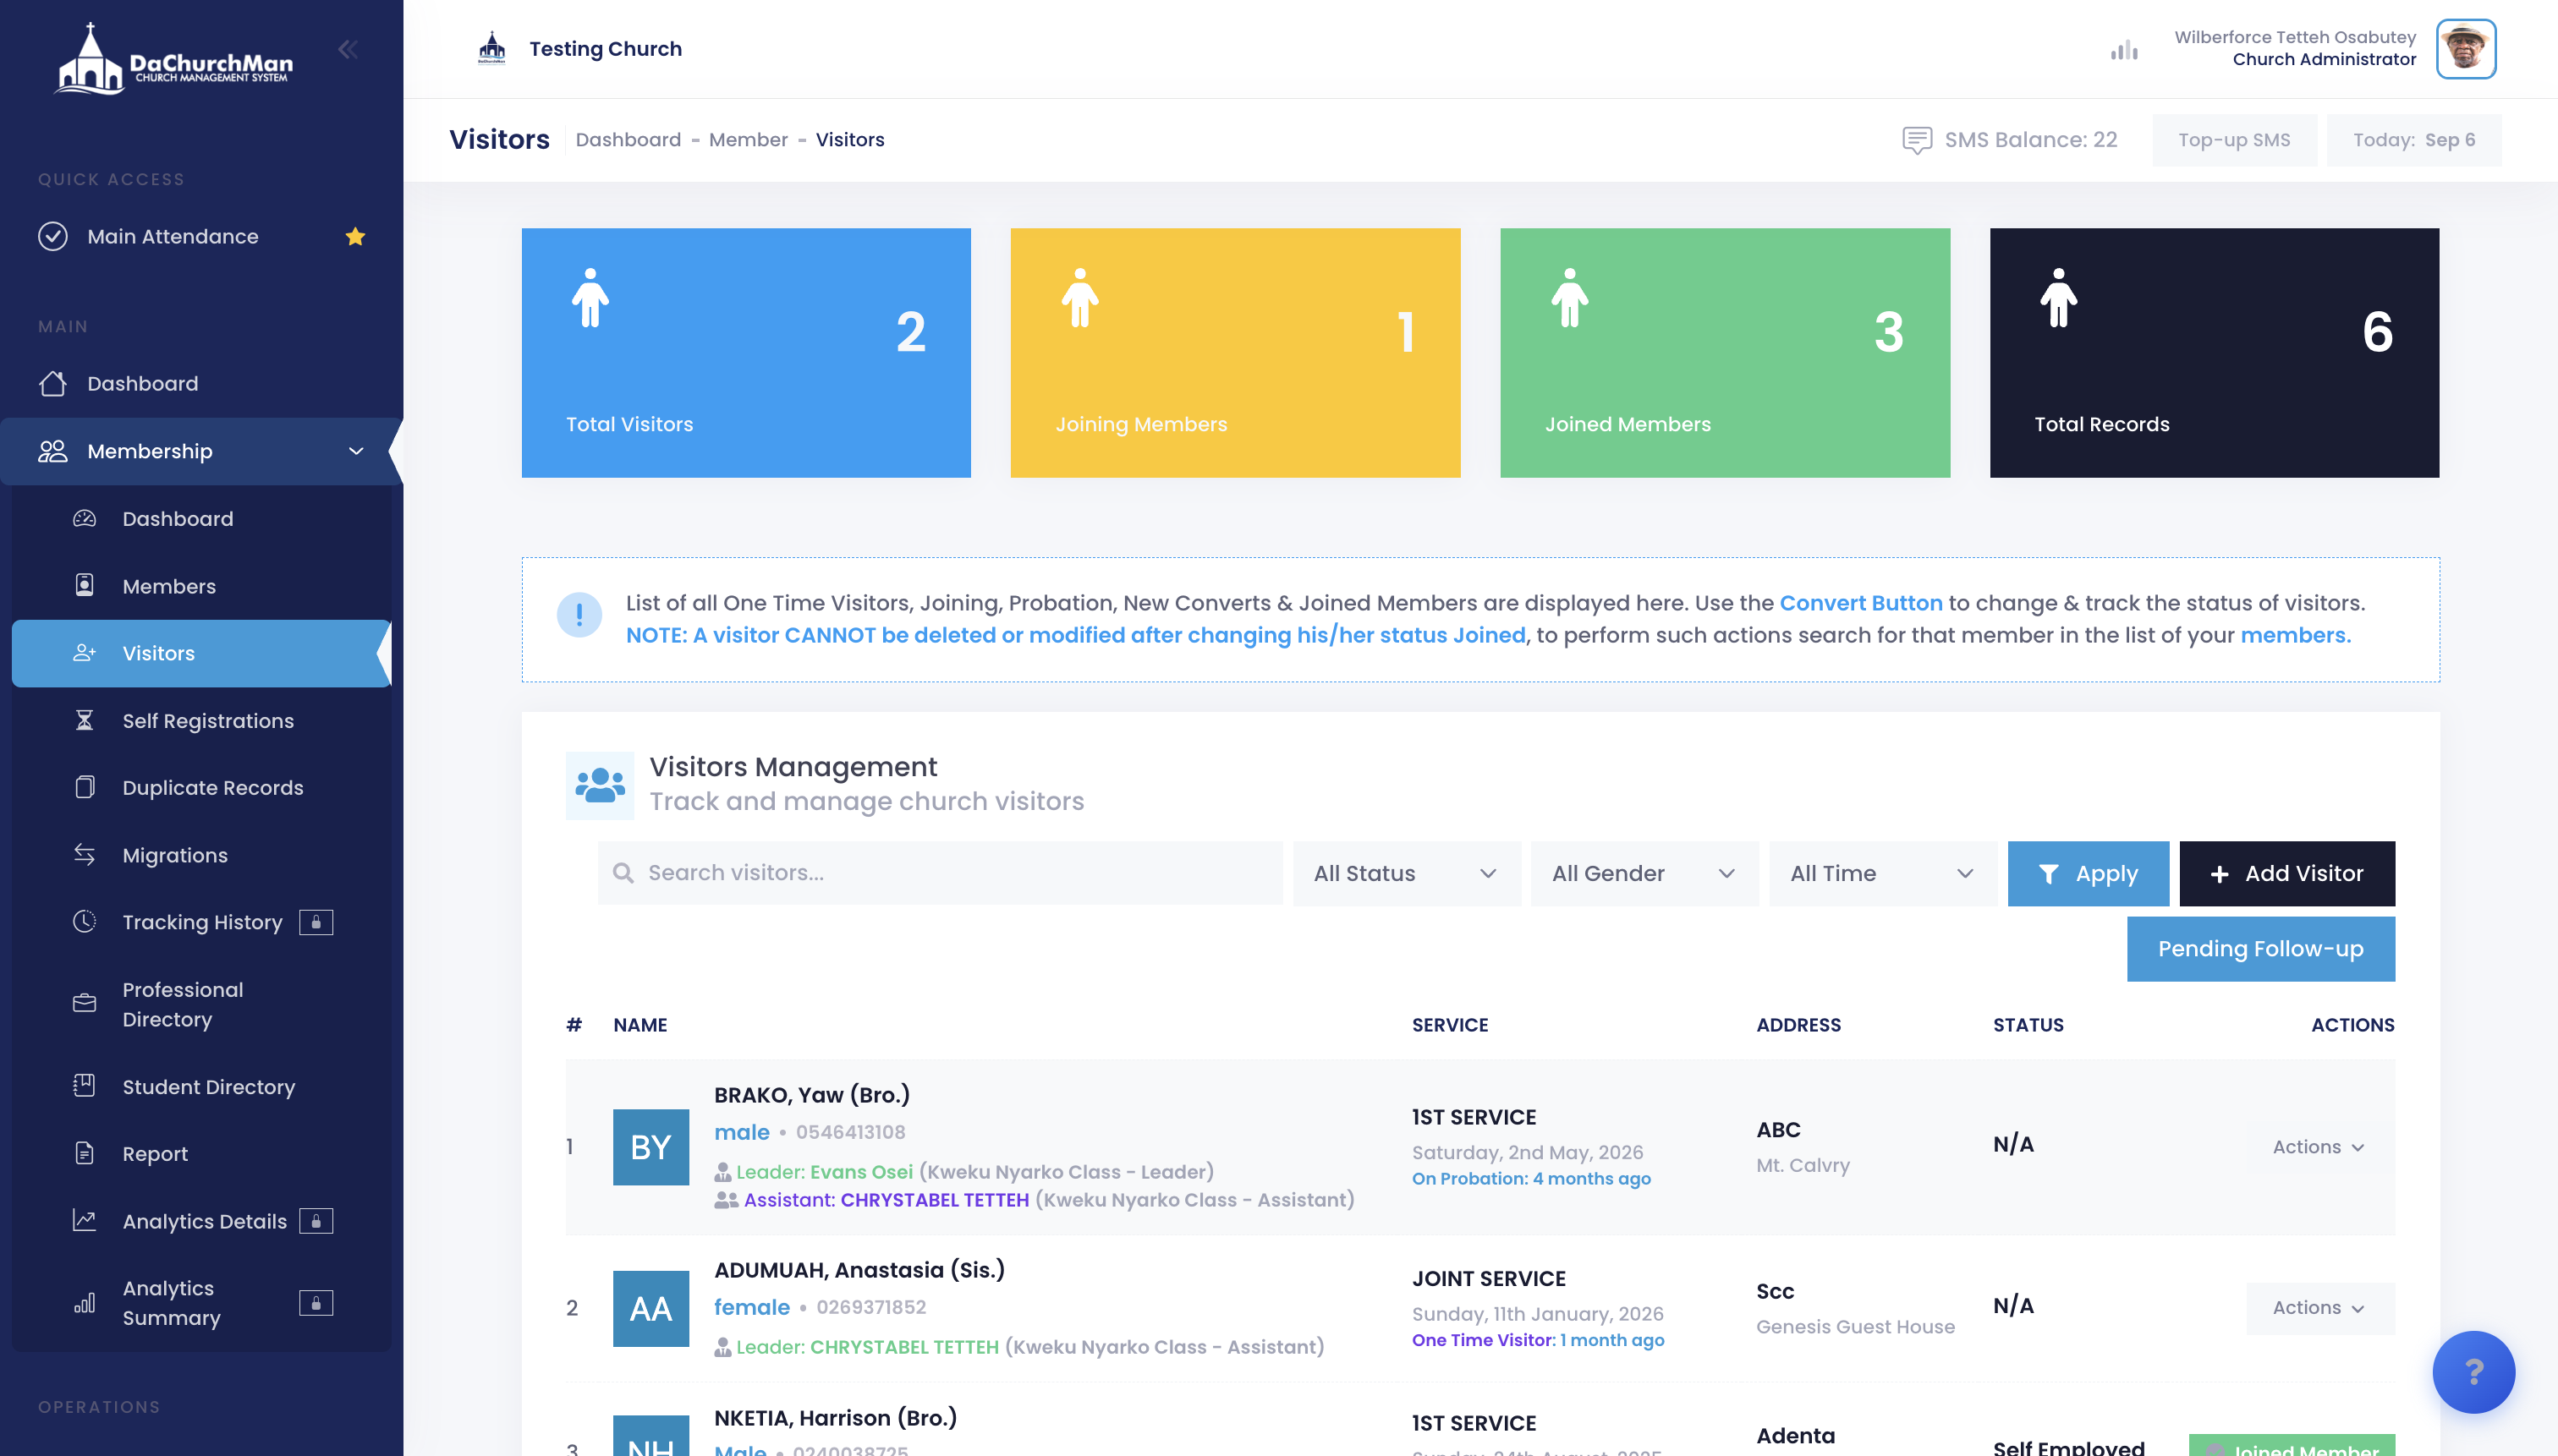Open the blue help question-mark button
Viewport: 2558px width, 1456px height.
point(2473,1371)
